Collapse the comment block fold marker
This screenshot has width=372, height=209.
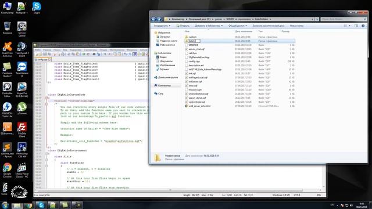coord(46,104)
